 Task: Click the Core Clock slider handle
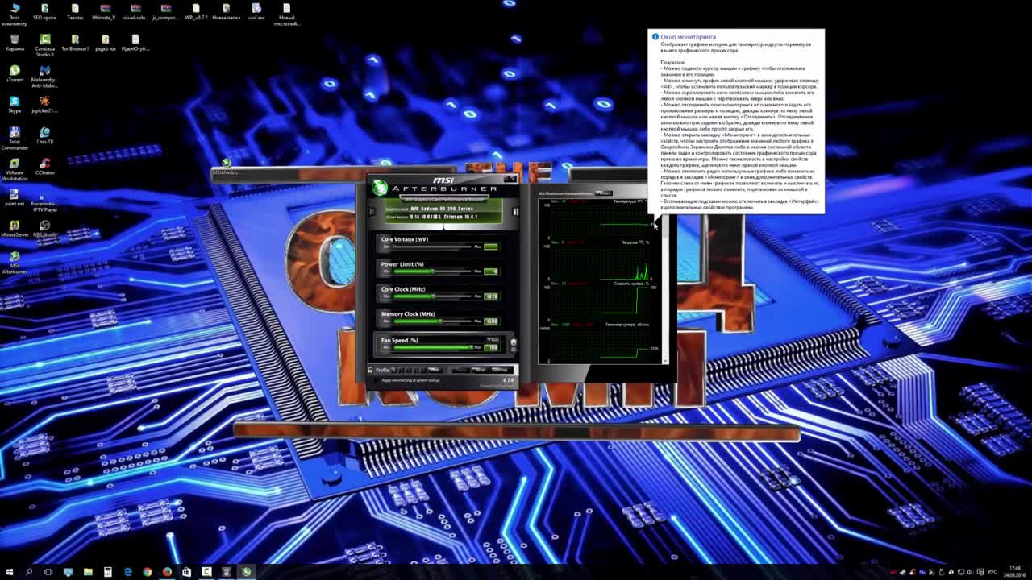click(434, 296)
